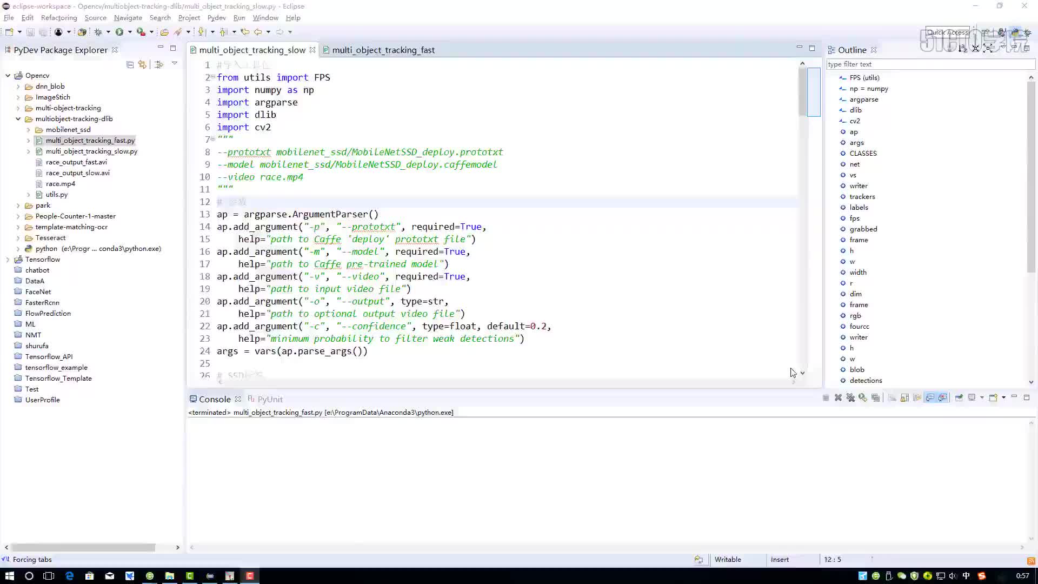The height and width of the screenshot is (584, 1038).
Task: Click the Open Perspective icon near Quick Access
Action: tap(986, 32)
